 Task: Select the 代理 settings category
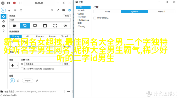(83, 7)
